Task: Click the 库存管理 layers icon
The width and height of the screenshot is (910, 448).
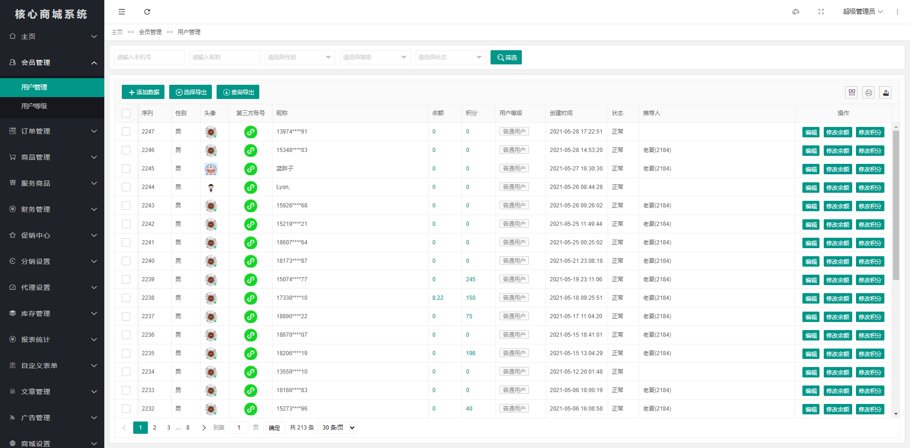Action: click(13, 313)
